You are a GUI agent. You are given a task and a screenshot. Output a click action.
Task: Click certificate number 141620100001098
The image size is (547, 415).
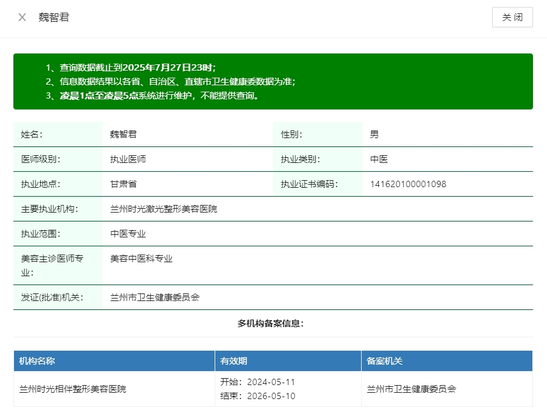coord(408,184)
